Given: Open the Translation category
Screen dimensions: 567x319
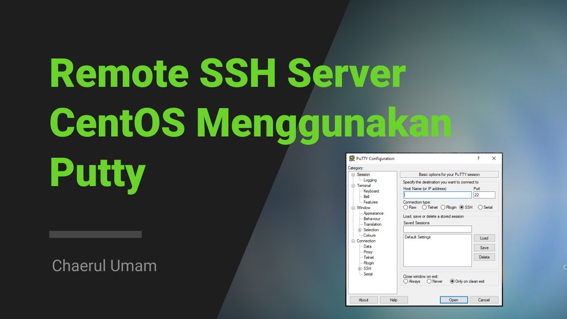Looking at the screenshot, I should 373,225.
